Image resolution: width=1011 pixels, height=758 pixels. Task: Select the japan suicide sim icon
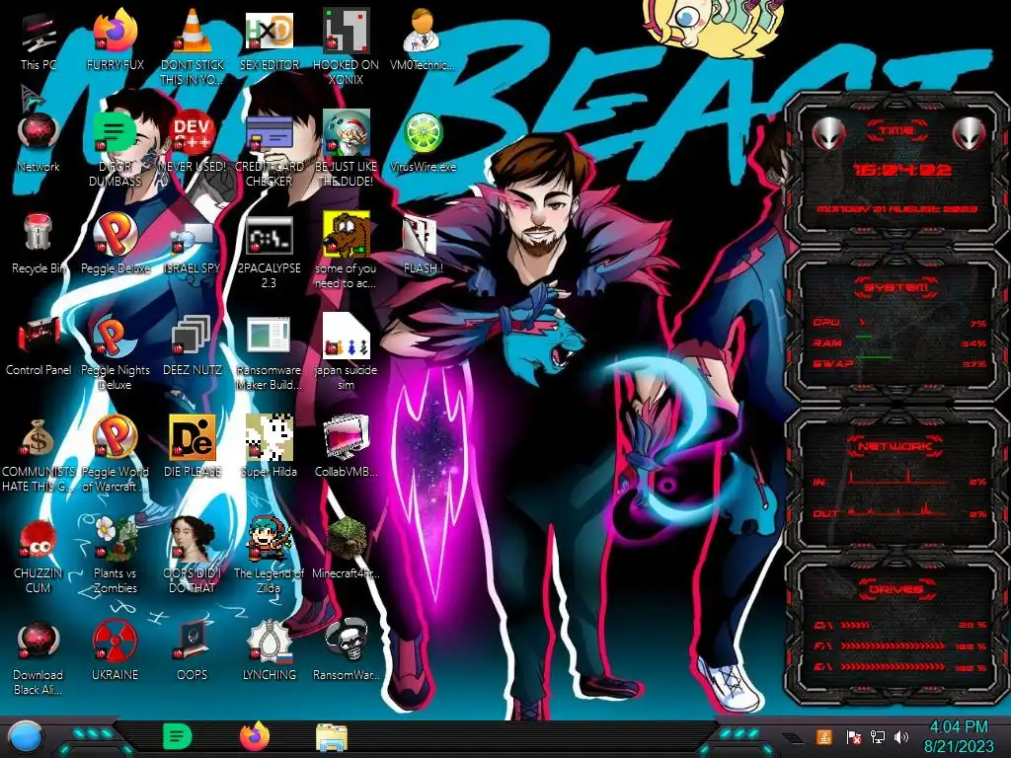347,336
